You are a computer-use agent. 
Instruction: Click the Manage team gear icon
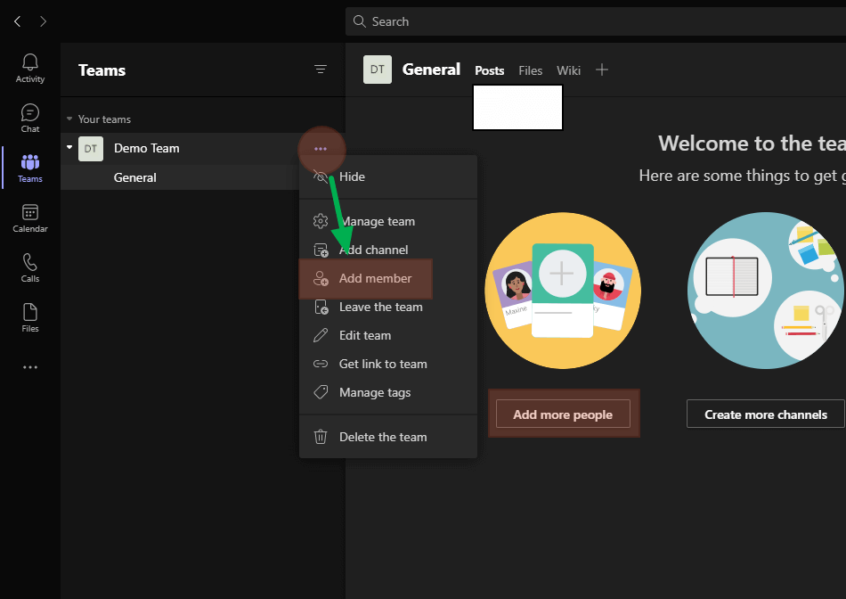[321, 221]
